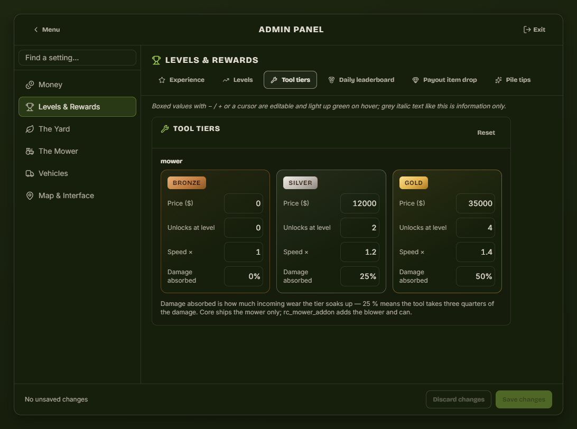577x429 pixels.
Task: Switch to the Levels tab
Action: [x=238, y=80]
